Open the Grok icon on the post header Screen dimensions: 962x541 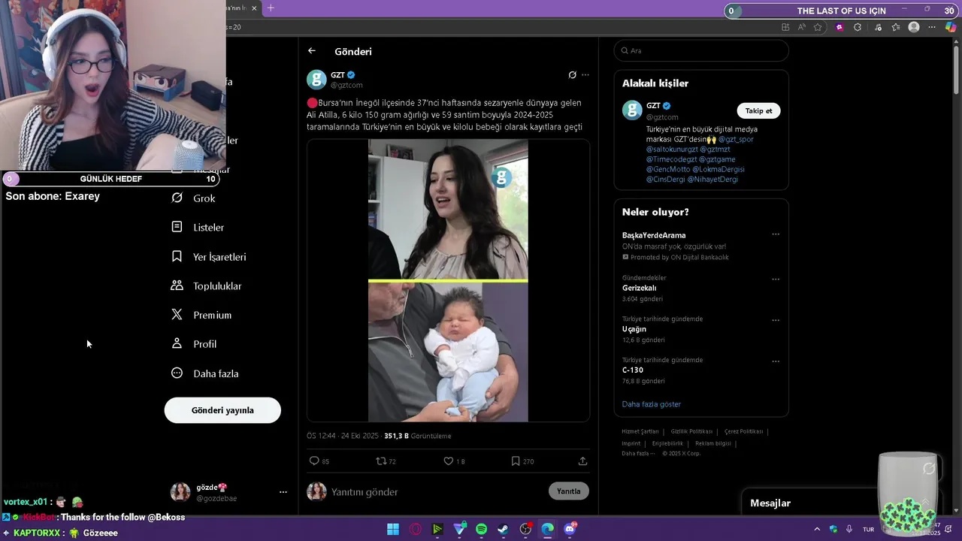tap(572, 74)
